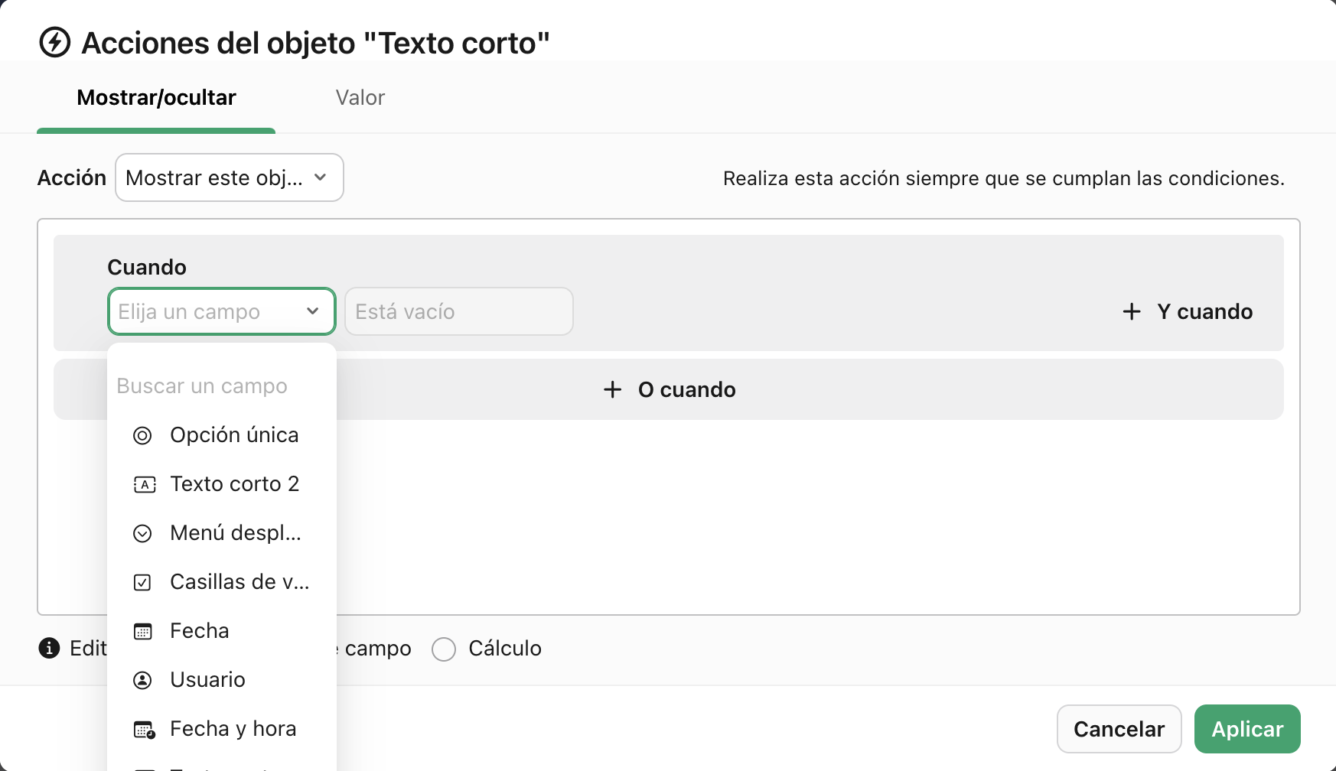Click the Usuario person icon
The height and width of the screenshot is (771, 1336).
click(143, 680)
